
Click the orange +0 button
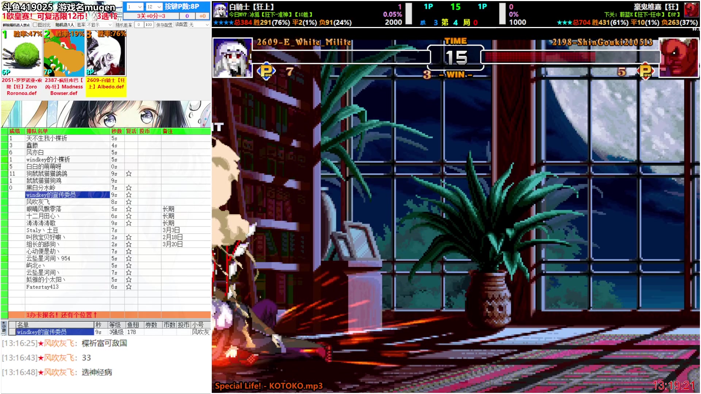[202, 16]
